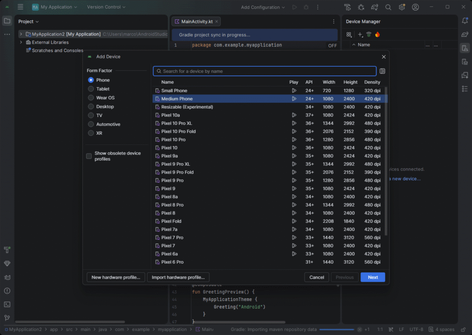Click Import hardware profile button
Image resolution: width=472 pixels, height=335 pixels.
coord(178,277)
